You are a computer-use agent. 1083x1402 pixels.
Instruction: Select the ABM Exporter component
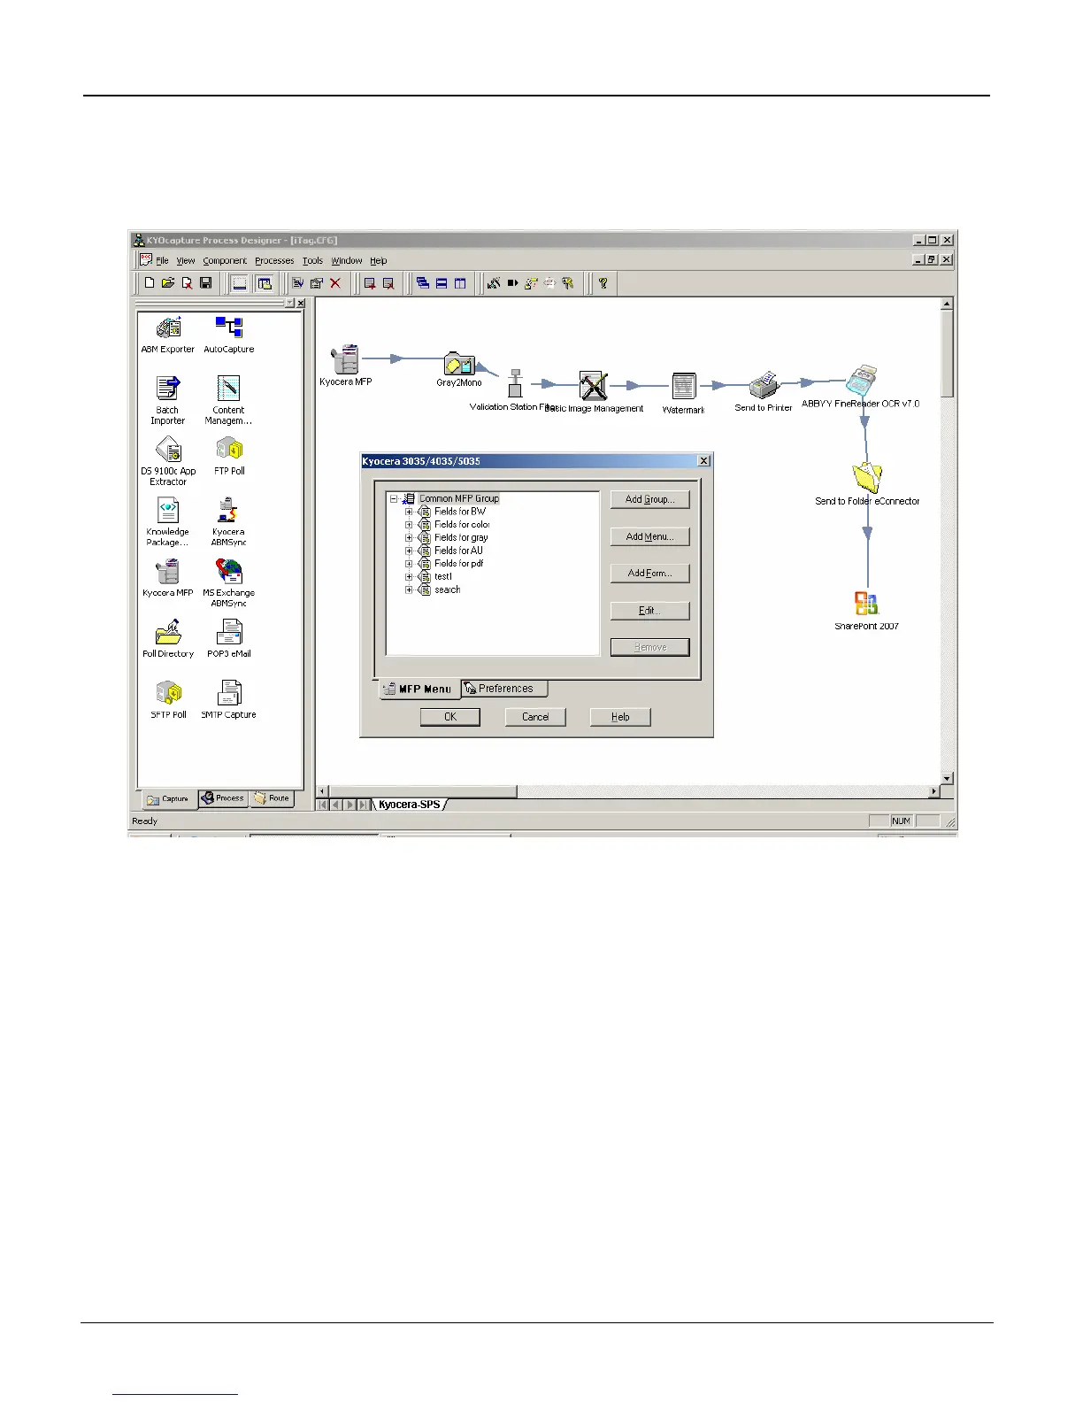[168, 335]
